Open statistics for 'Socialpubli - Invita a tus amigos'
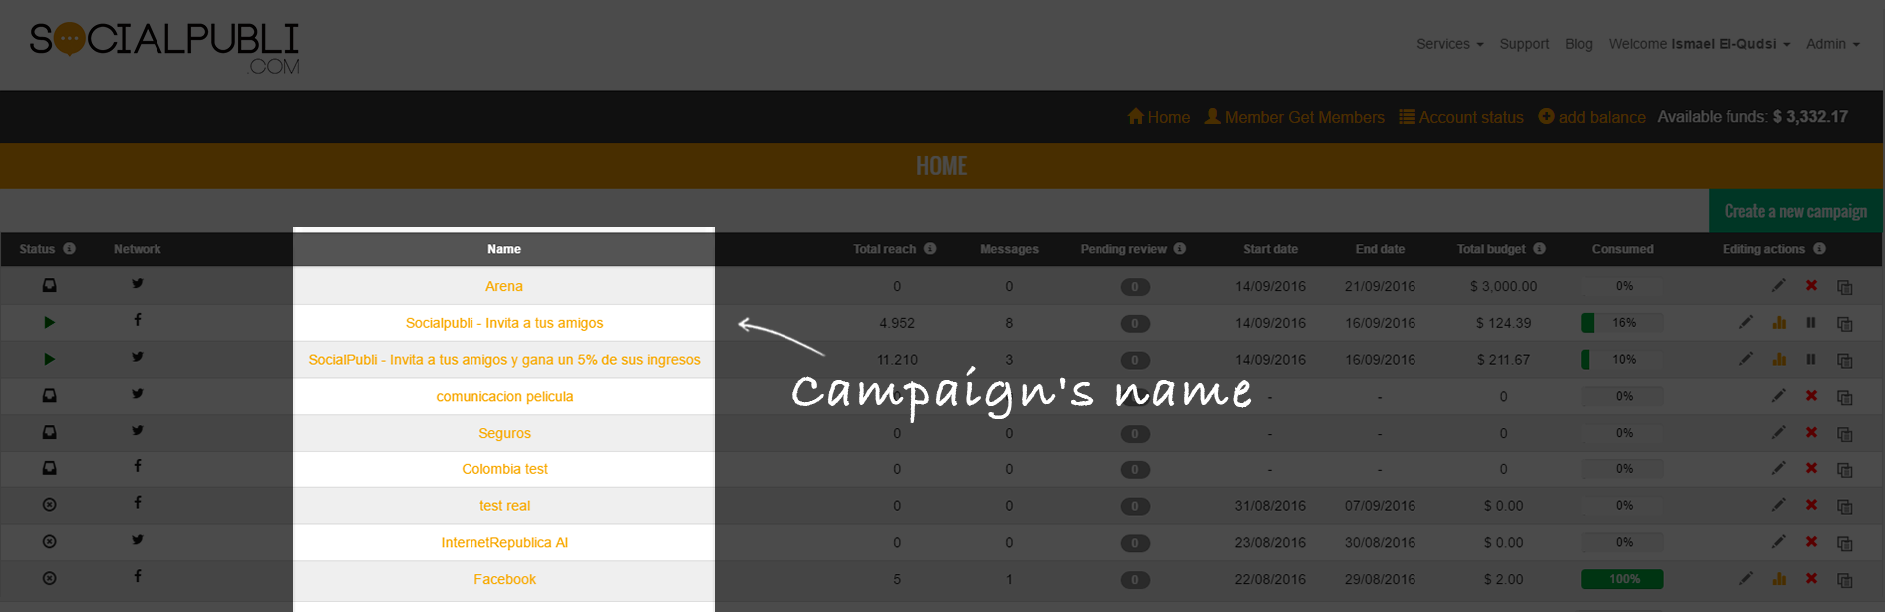The width and height of the screenshot is (1885, 612). pyautogui.click(x=1779, y=323)
